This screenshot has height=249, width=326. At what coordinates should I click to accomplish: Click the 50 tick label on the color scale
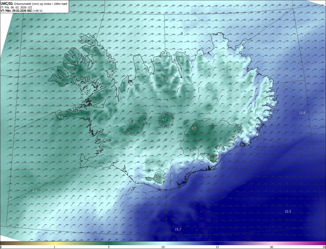324,247
